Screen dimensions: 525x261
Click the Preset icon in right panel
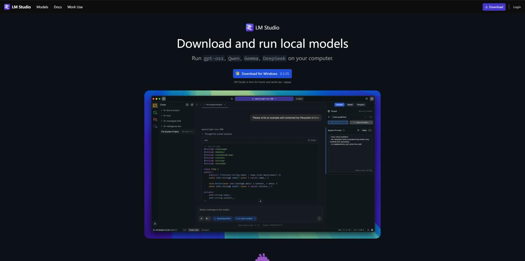pos(329,111)
